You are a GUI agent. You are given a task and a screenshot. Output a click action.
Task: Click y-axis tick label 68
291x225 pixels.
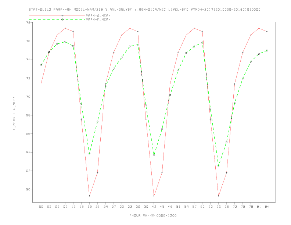point(28,115)
